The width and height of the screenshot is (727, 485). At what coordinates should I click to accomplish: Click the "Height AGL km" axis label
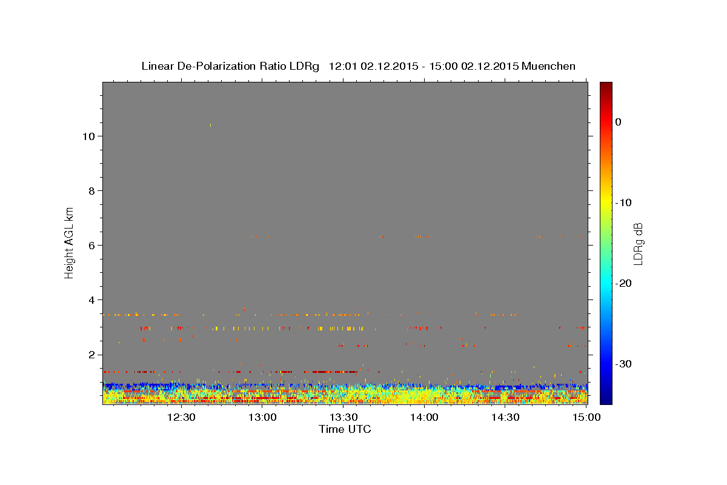[x=70, y=242]
